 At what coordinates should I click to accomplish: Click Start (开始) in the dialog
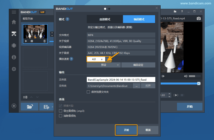coord(126,130)
